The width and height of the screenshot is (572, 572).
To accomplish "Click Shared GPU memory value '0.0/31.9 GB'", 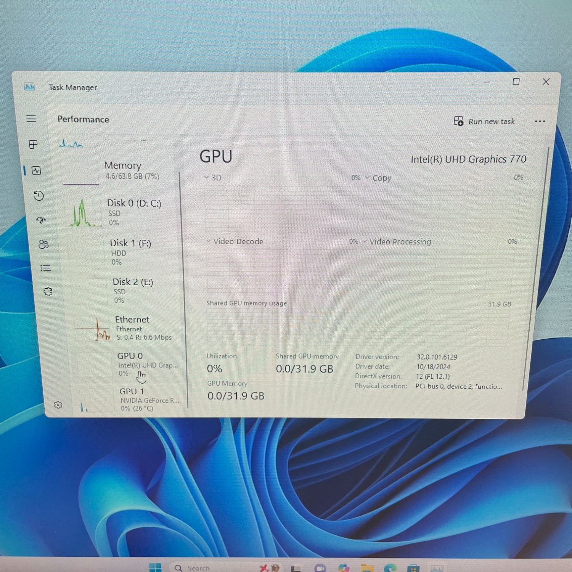I will [x=304, y=369].
